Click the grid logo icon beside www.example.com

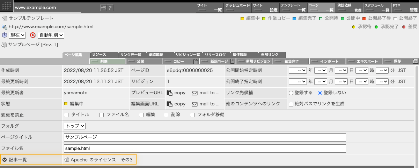point(7,7)
